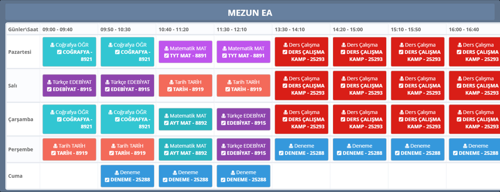Click edit icon in Cuma 09:50 Deneme cell

coord(107,179)
